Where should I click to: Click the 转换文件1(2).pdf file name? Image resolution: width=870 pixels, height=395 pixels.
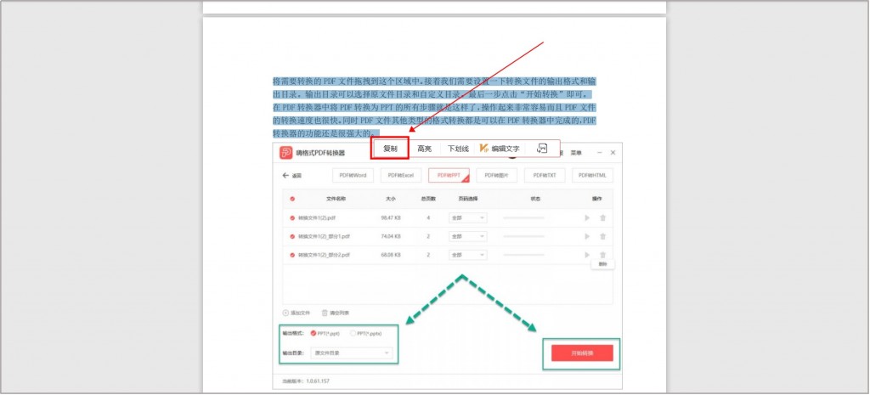[318, 218]
